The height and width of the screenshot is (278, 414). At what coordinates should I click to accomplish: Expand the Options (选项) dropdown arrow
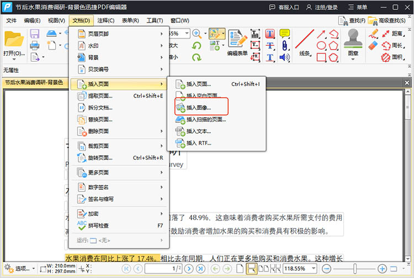[34, 269]
